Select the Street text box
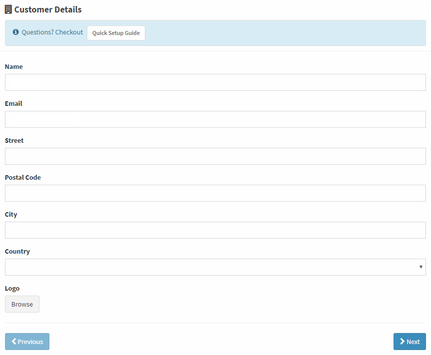This screenshot has width=431, height=355. (x=215, y=156)
